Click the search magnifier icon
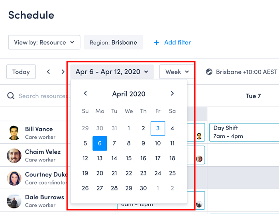 pos(11,96)
